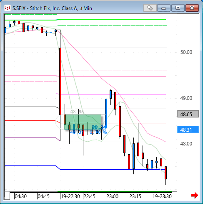Click the blue 48.31 price marker
The image size is (203, 204).
click(188, 130)
